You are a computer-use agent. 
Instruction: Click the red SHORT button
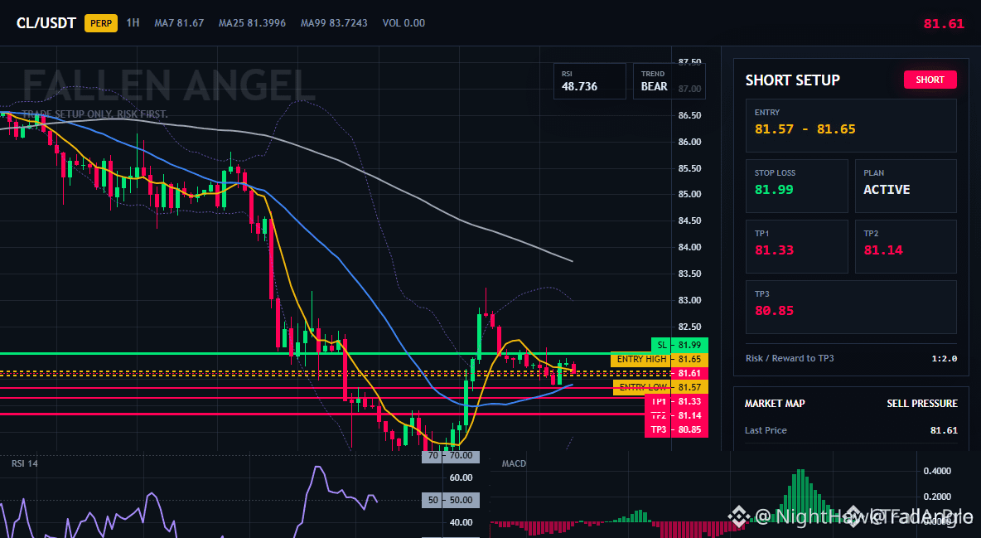(x=930, y=80)
